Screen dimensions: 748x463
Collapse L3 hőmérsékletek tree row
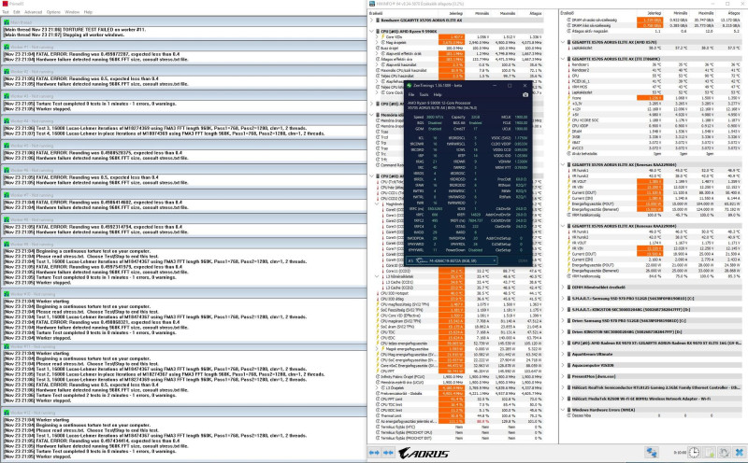[377, 276]
